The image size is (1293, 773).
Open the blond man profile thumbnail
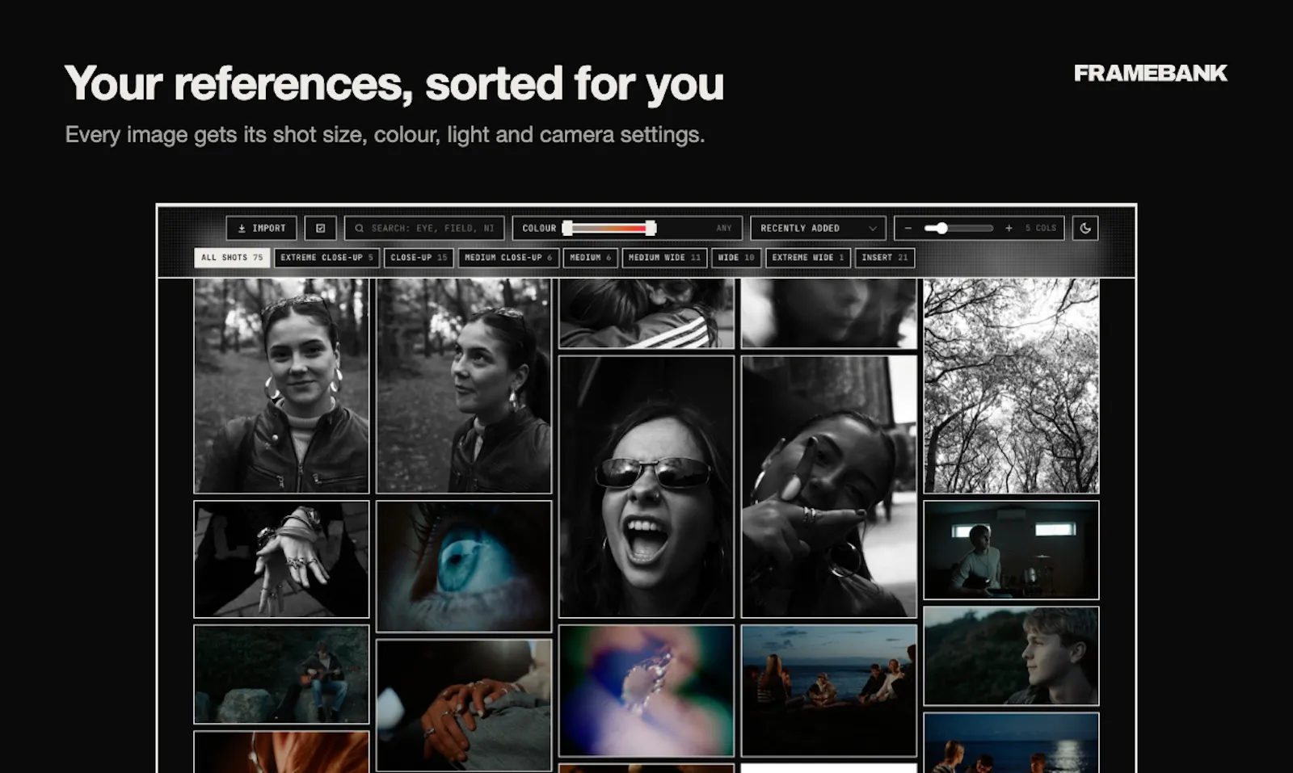[1012, 656]
